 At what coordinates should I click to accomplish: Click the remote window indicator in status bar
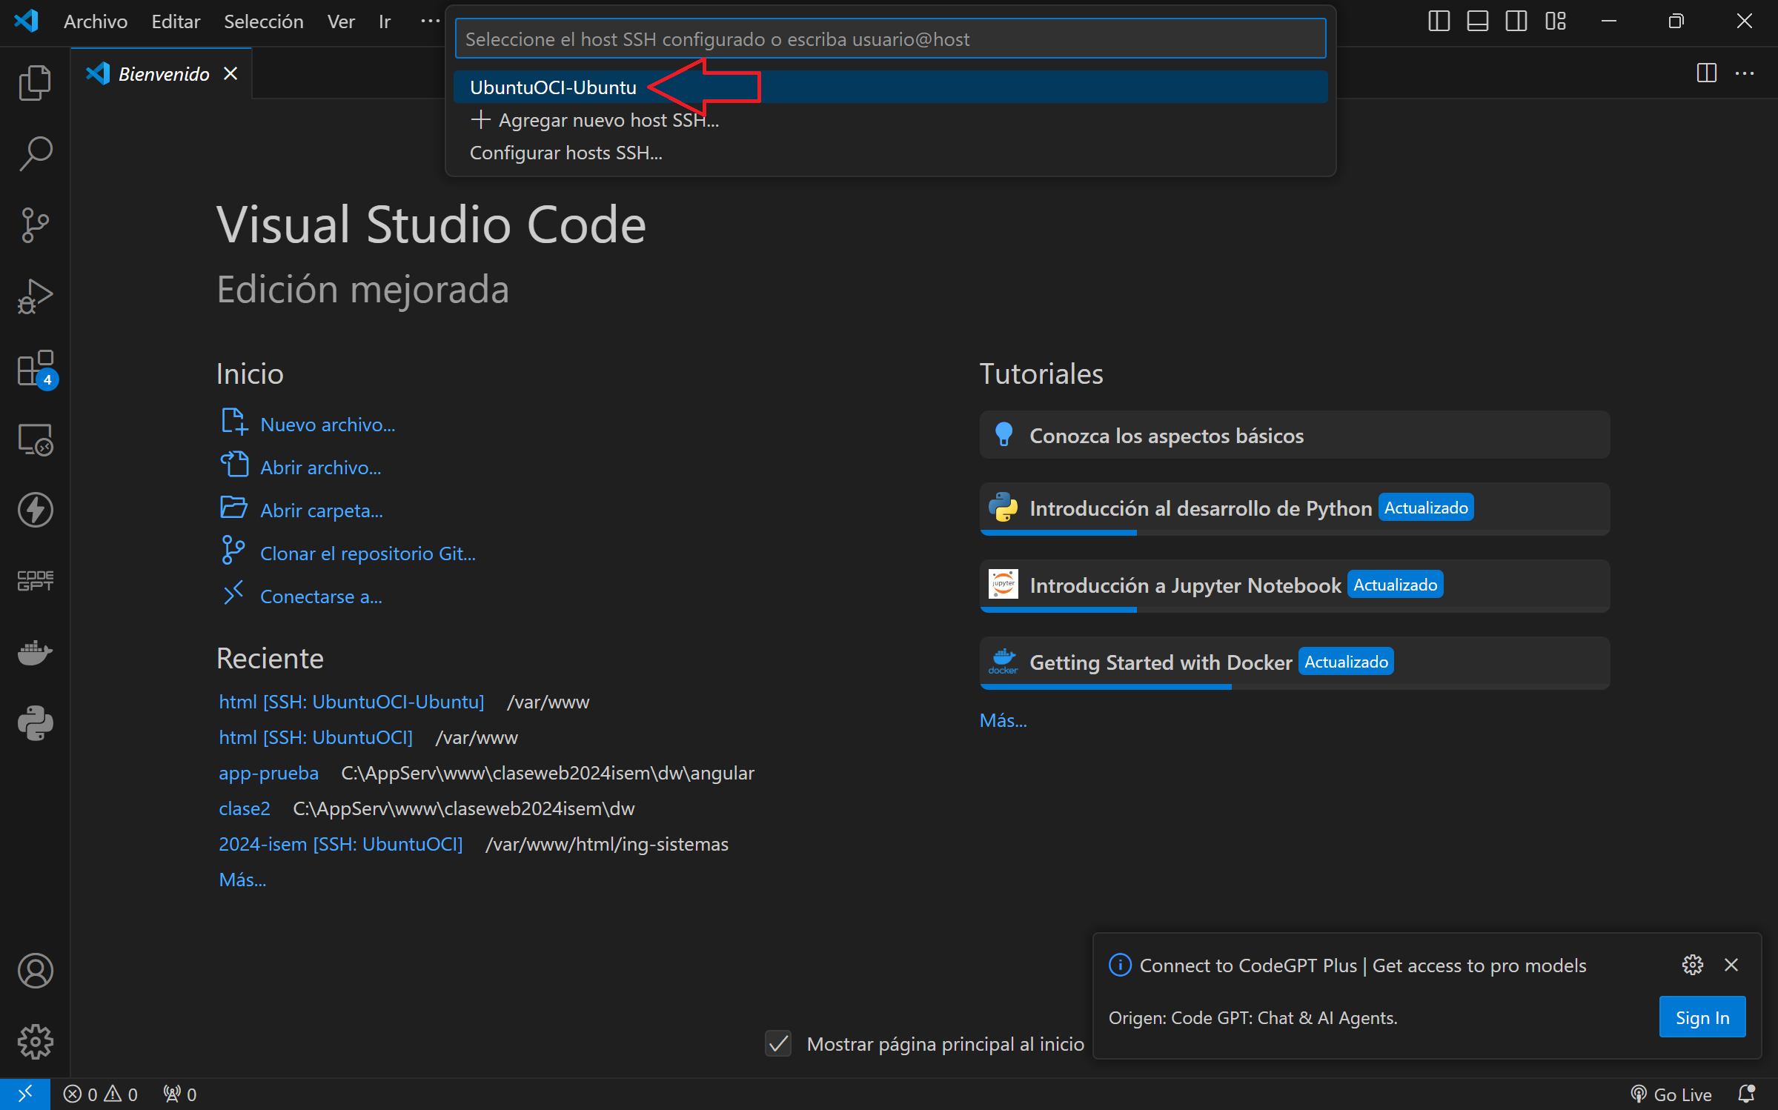[24, 1094]
